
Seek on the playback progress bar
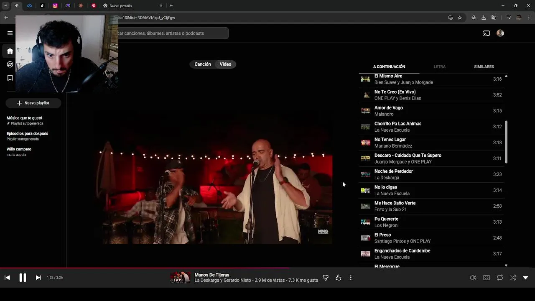[x=267, y=268]
